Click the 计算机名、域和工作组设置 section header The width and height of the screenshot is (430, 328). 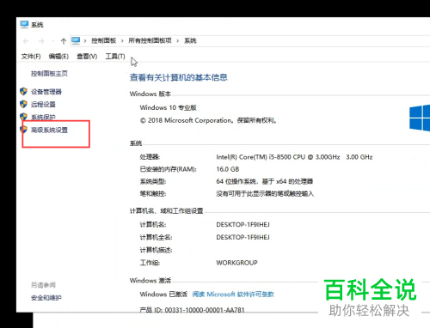(167, 211)
